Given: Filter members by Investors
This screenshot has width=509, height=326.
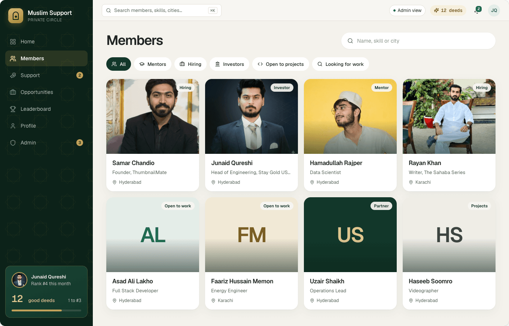Looking at the screenshot, I should 229,64.
